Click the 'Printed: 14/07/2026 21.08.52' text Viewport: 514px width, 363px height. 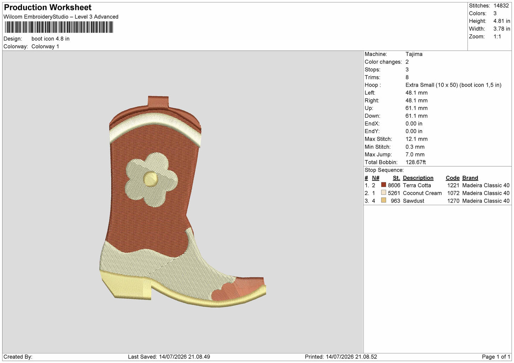click(x=341, y=357)
